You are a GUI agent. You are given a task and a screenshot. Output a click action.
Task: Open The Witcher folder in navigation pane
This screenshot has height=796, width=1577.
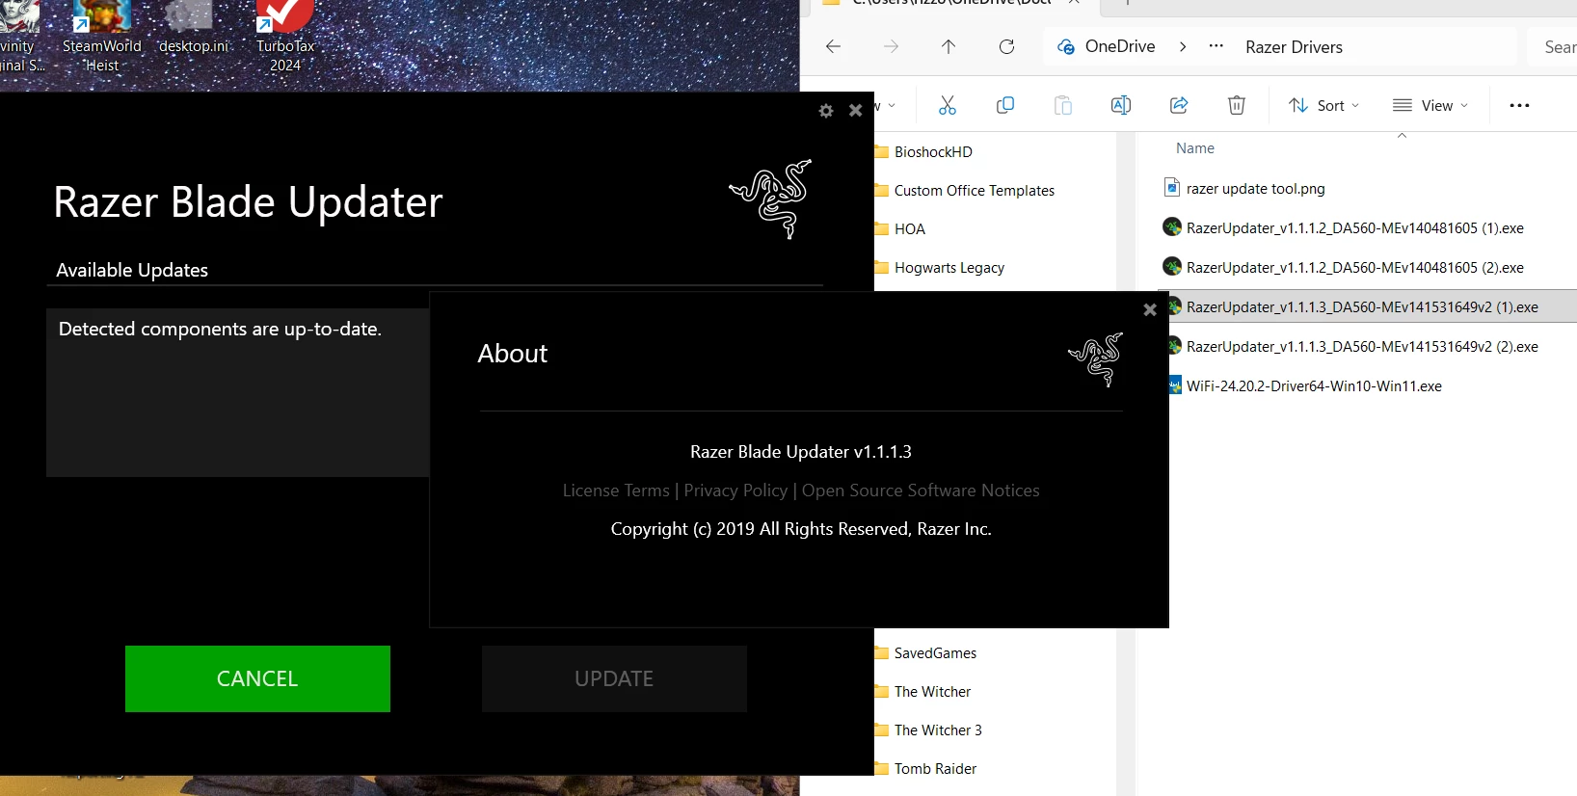[x=932, y=692]
